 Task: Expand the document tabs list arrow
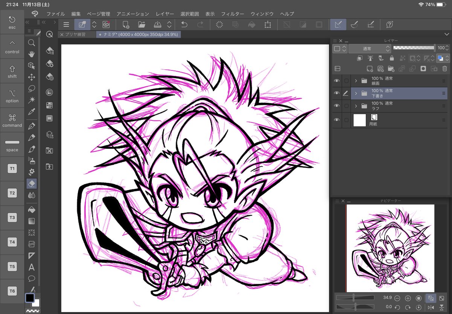pos(447,34)
